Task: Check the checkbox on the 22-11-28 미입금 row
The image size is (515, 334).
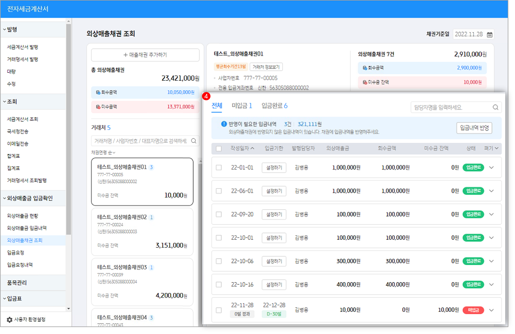Action: [219, 310]
